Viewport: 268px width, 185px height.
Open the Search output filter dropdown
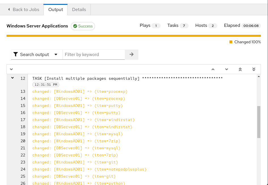(x=37, y=55)
